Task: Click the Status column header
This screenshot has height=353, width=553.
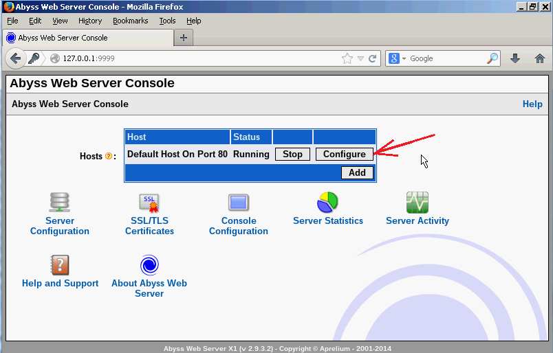Action: click(x=251, y=137)
